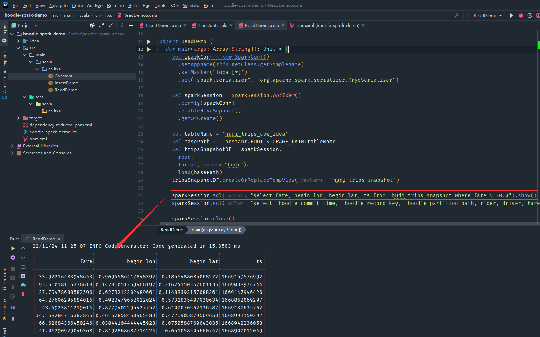Click the dump threads camera icon
540x337 pixels.
coord(13,278)
